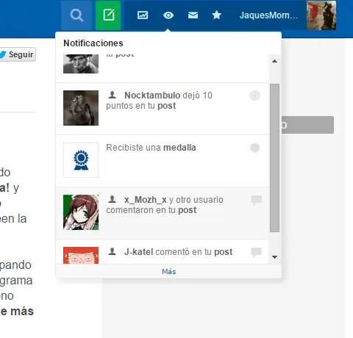
Task: Click the badge icon on medalla row
Action: pyautogui.click(x=254, y=148)
